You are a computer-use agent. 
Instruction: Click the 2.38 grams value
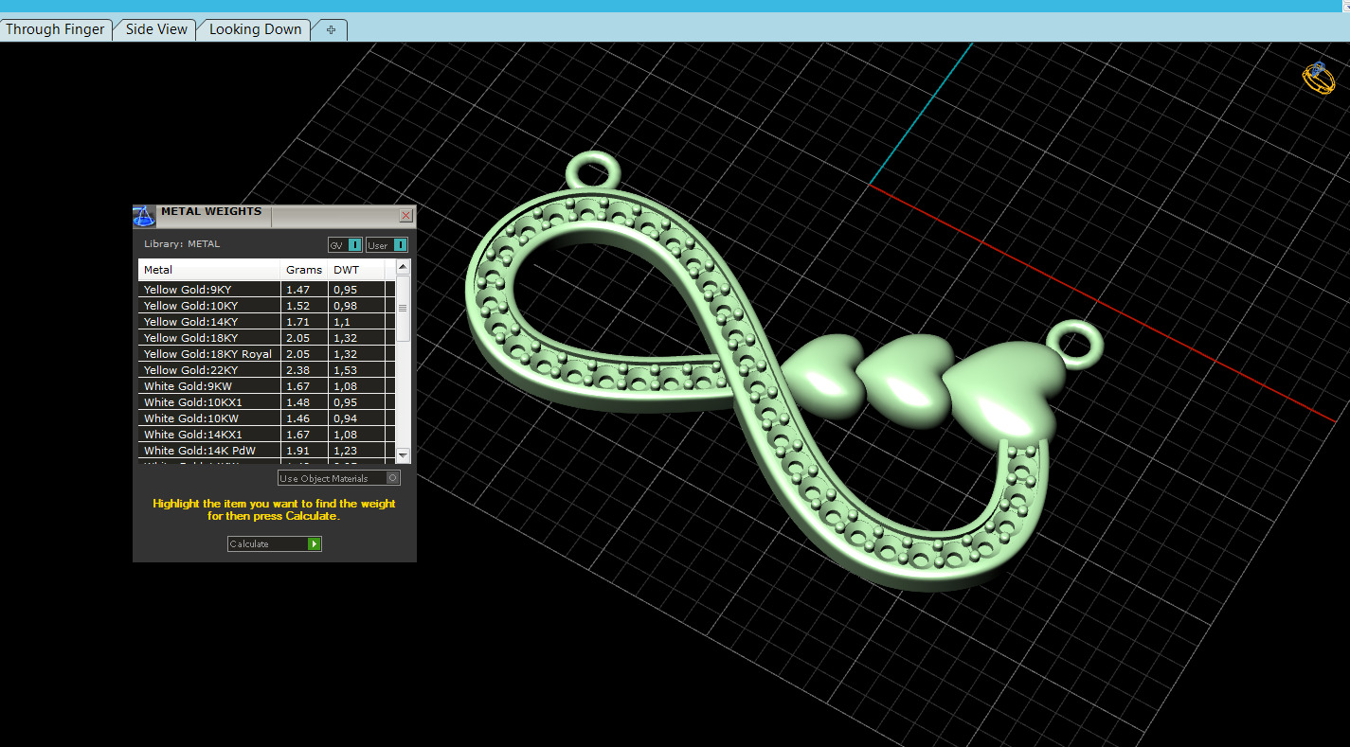pyautogui.click(x=297, y=370)
